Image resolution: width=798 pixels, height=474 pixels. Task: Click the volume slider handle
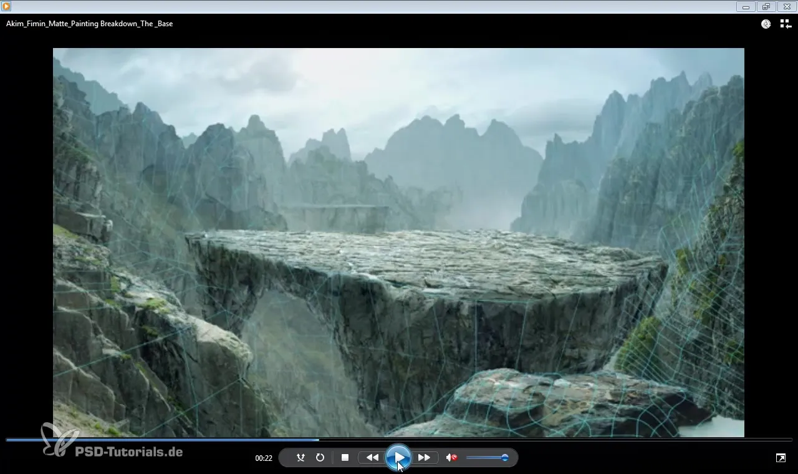505,458
